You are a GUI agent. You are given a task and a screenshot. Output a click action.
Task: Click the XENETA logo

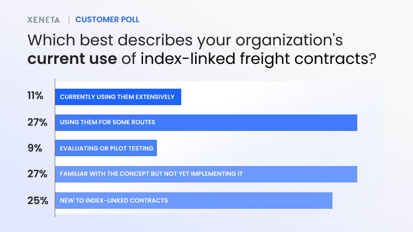[43, 20]
